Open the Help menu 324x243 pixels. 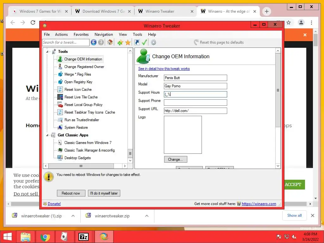click(x=152, y=34)
